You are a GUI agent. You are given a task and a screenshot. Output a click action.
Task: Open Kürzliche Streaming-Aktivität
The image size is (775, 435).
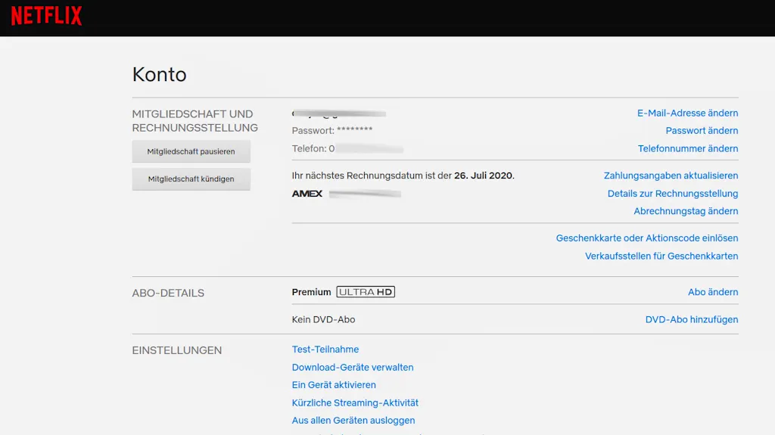tap(355, 403)
